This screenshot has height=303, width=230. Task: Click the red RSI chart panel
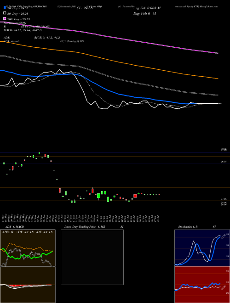pos(202,285)
